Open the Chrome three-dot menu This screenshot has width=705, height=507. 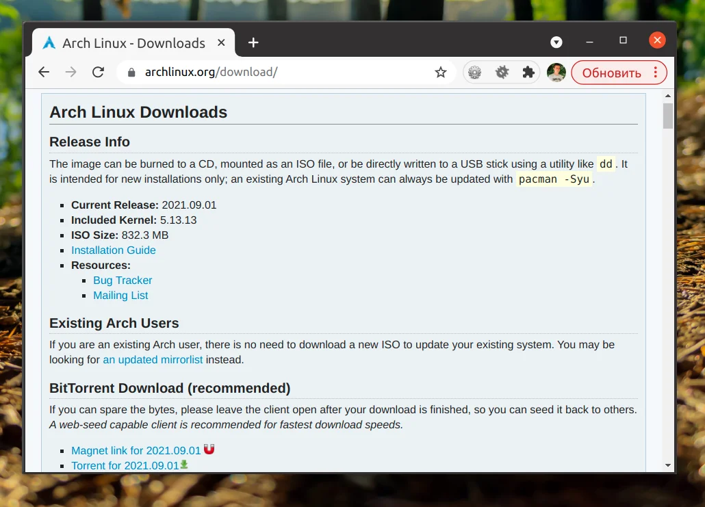[x=656, y=73]
